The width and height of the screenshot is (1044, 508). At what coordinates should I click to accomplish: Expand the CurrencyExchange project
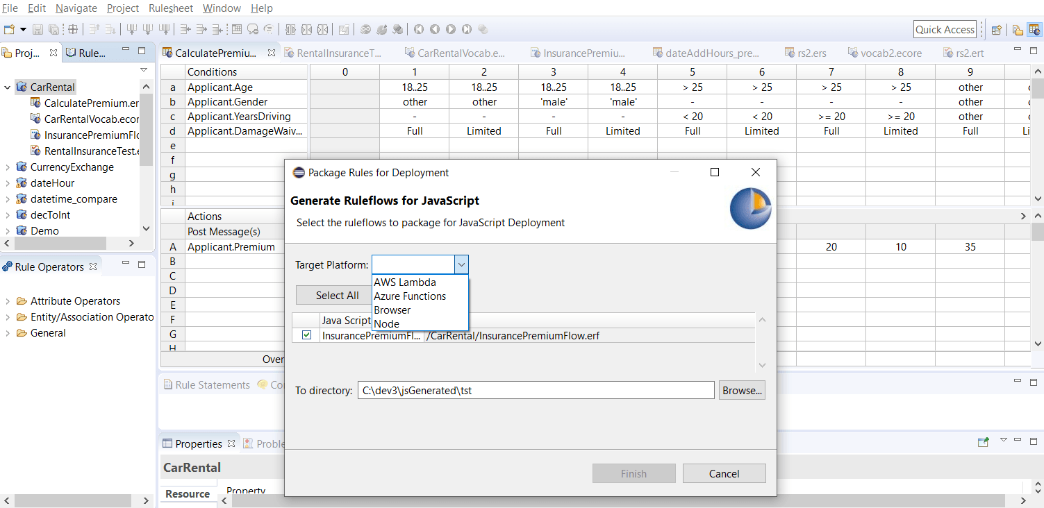point(8,167)
